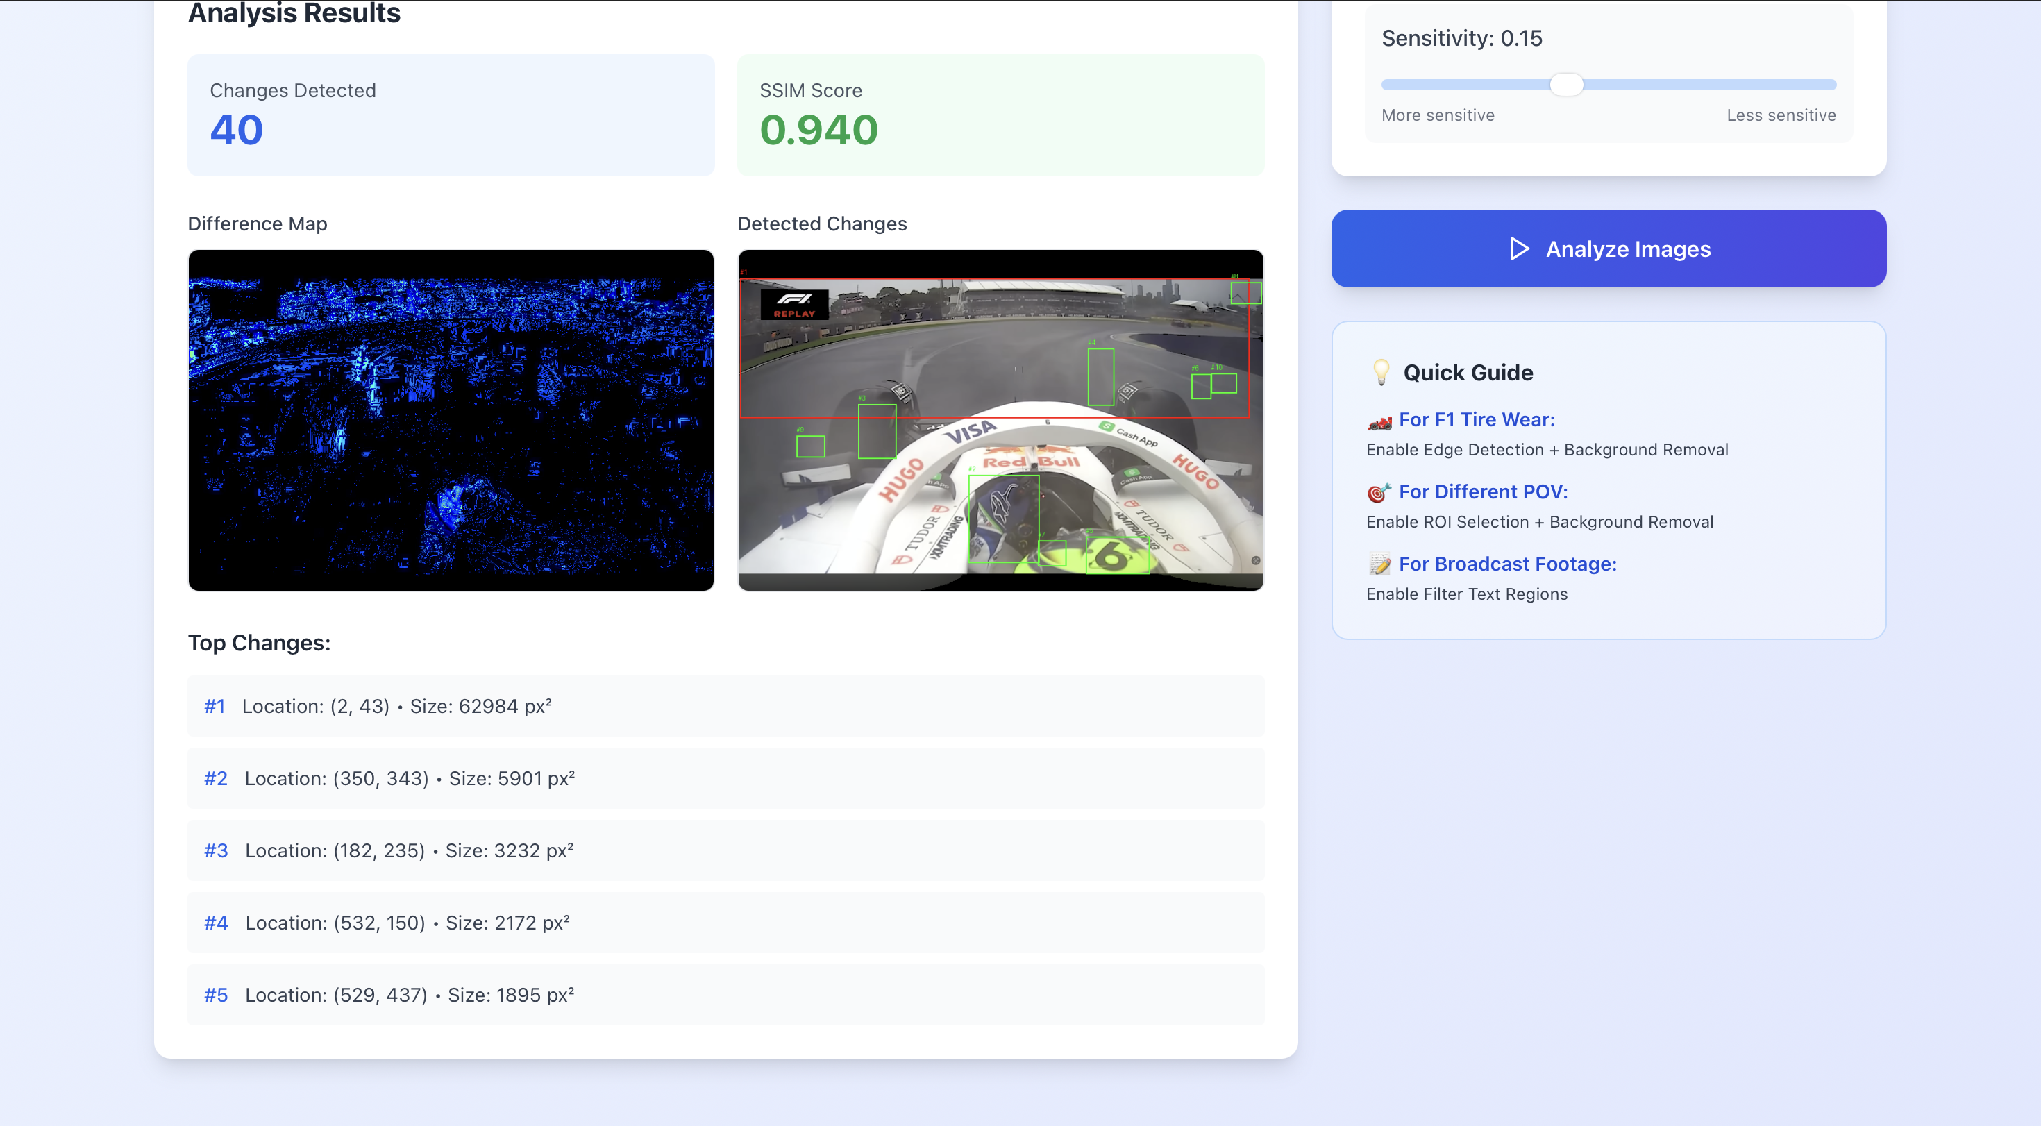
Task: Click the target icon for Different POV
Action: click(x=1379, y=493)
